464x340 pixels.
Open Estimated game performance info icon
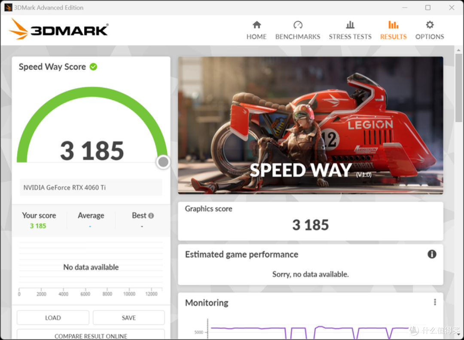(x=432, y=254)
